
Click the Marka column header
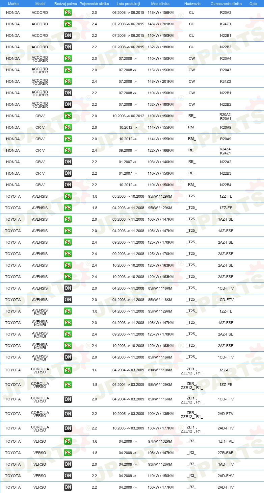point(13,4)
